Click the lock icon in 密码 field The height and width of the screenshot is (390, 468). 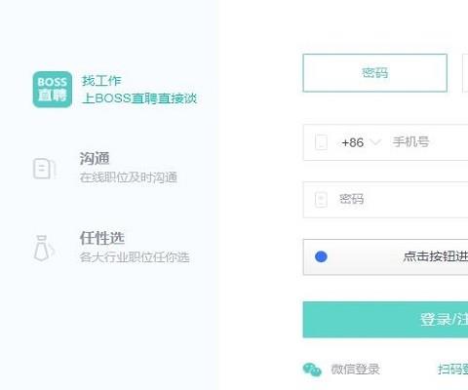(x=321, y=199)
